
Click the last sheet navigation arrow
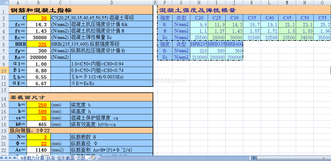[x=15, y=158]
